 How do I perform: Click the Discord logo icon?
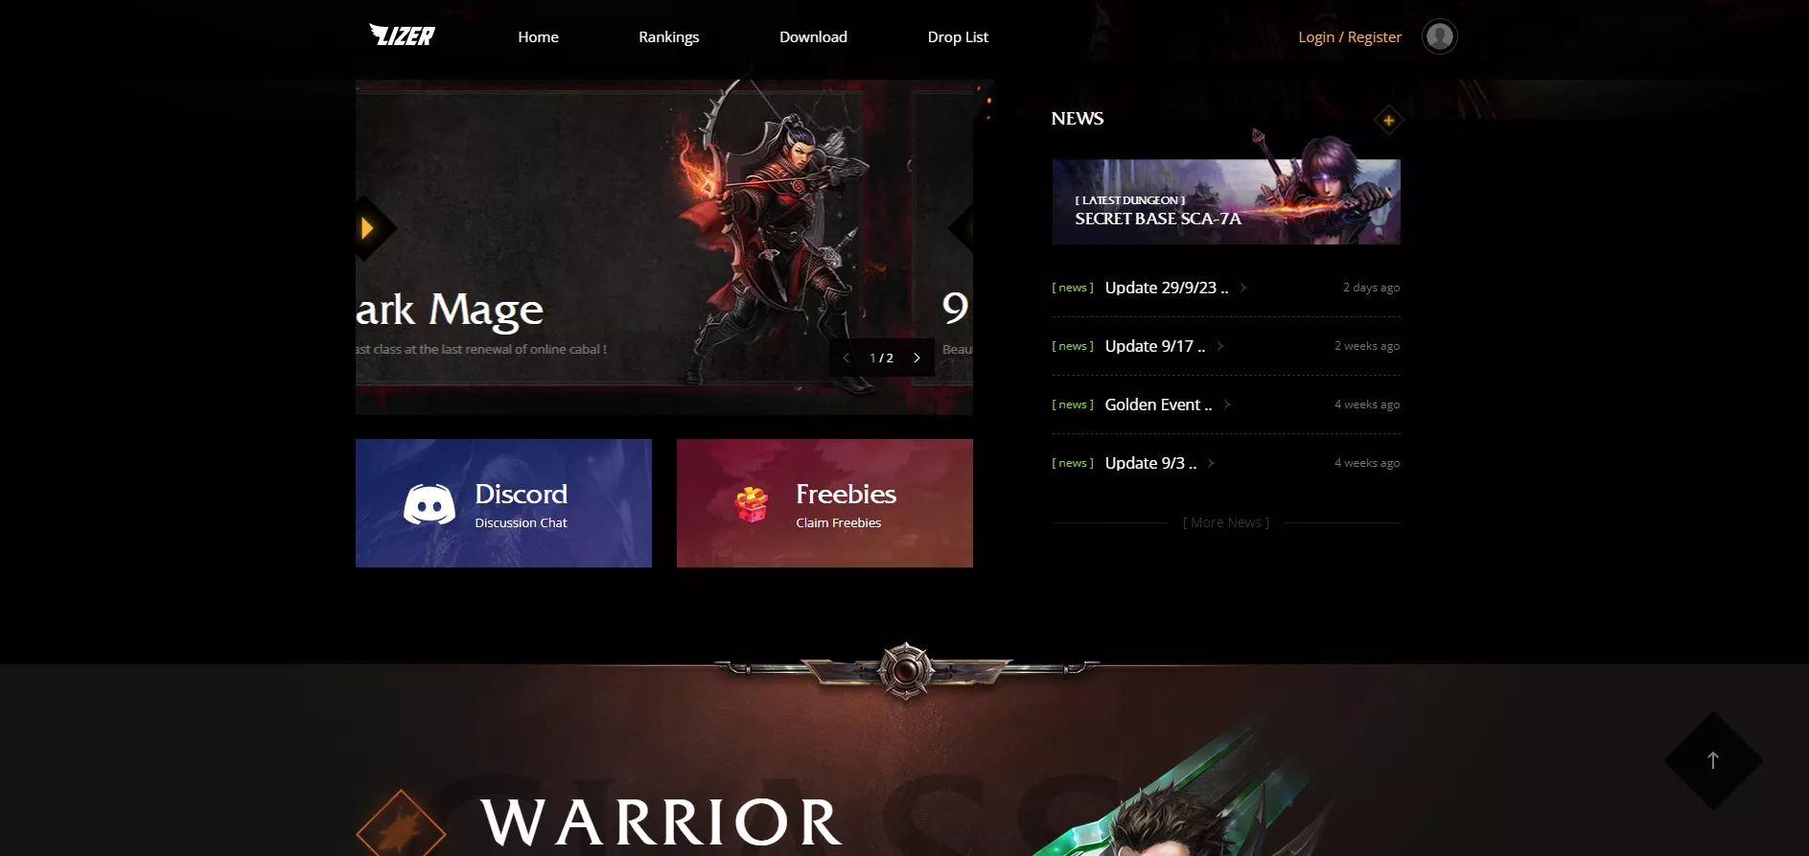tap(429, 504)
